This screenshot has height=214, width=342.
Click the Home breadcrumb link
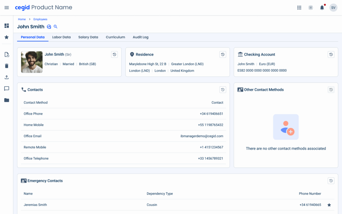pyautogui.click(x=22, y=19)
